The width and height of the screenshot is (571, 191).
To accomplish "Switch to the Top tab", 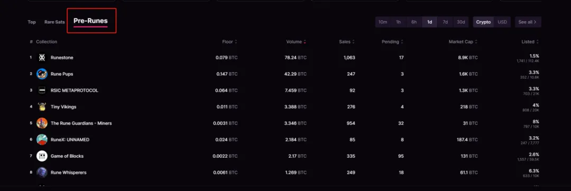I will pyautogui.click(x=32, y=22).
